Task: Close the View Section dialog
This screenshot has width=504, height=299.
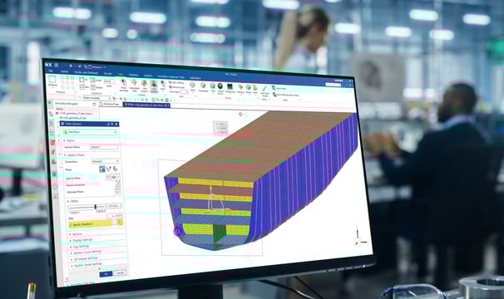Action: (x=116, y=125)
